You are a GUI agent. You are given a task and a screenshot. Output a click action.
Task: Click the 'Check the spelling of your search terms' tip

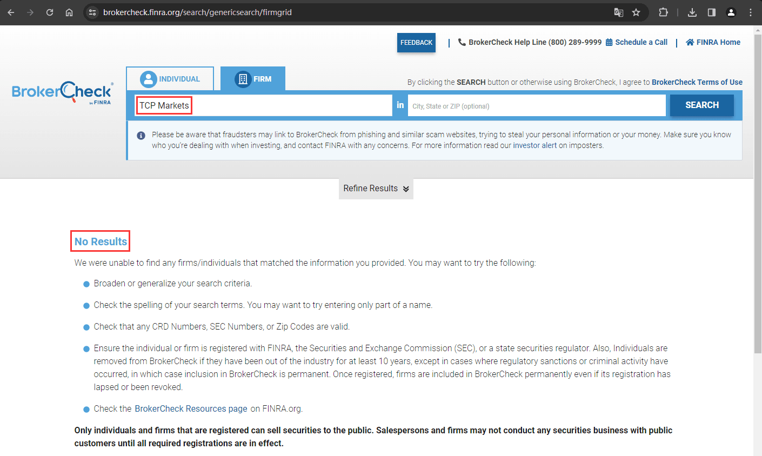click(263, 305)
